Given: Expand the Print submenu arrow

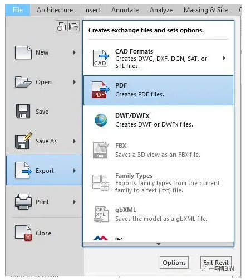Looking at the screenshot, I should coord(75,202).
